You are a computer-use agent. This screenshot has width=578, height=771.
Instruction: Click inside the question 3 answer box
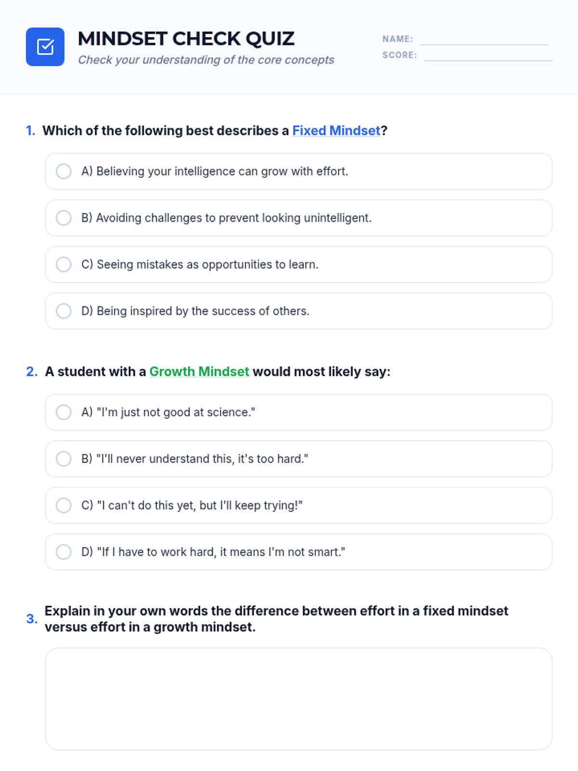click(299, 699)
